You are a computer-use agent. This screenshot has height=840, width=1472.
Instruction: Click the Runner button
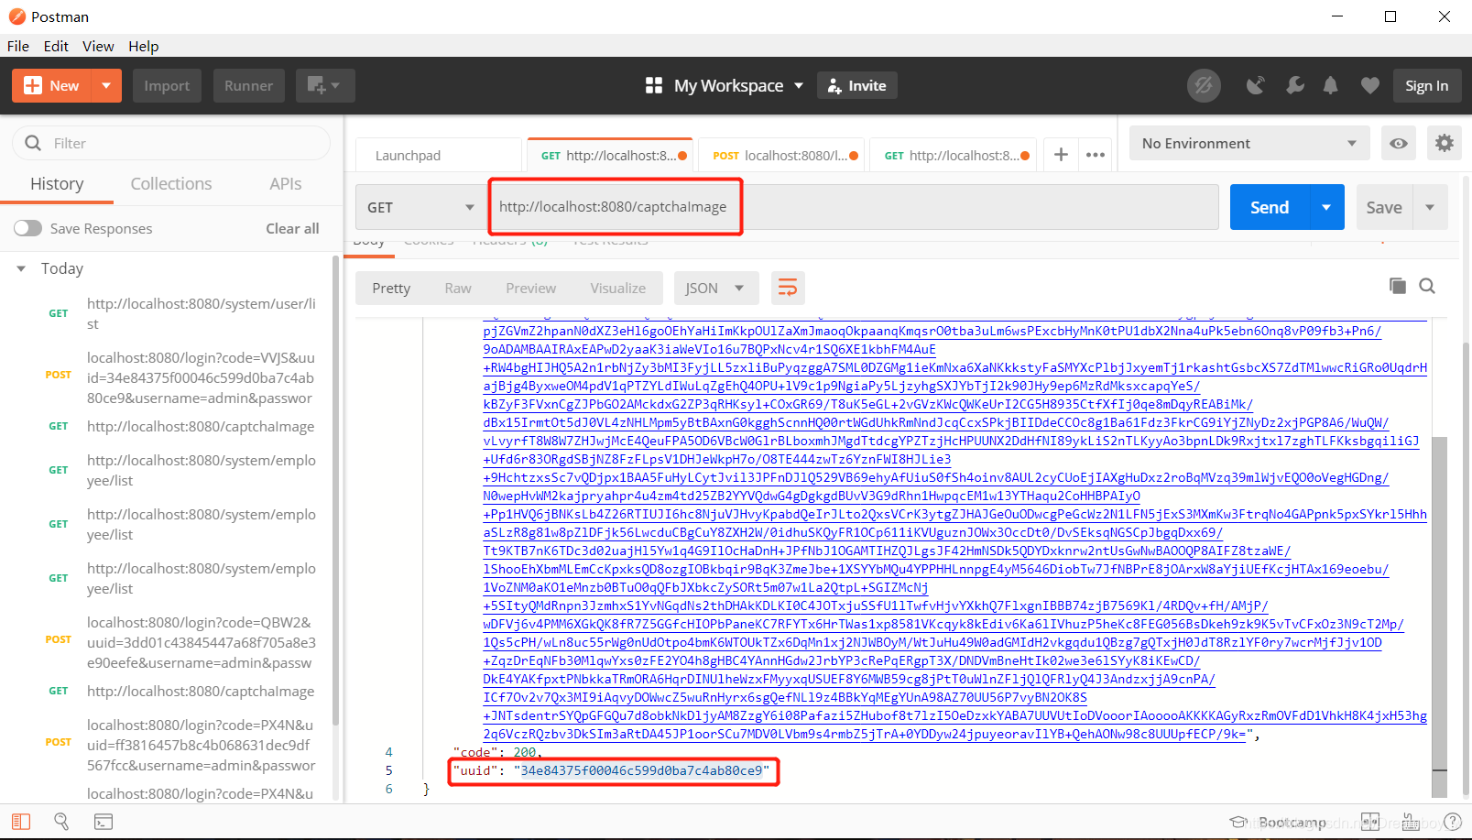coord(249,86)
